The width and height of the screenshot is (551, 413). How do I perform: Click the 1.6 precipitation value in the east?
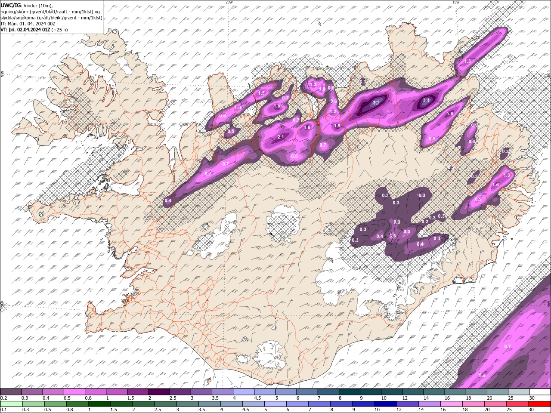[x=495, y=185]
